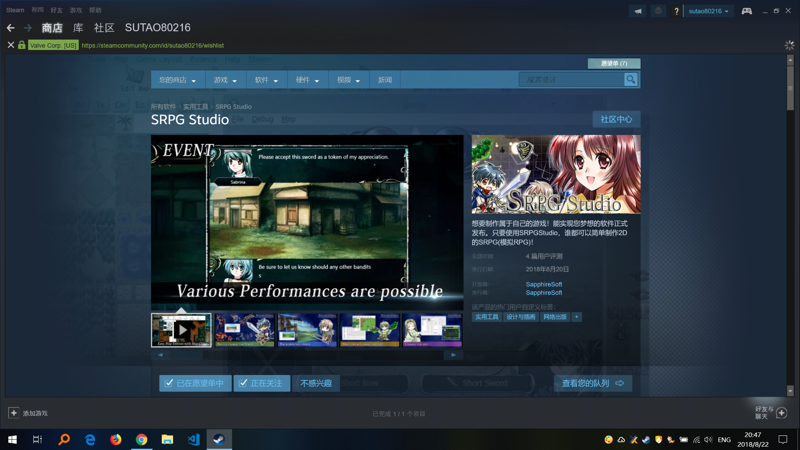Launch Big Picture mode controller icon
The image size is (800, 450).
click(x=747, y=11)
